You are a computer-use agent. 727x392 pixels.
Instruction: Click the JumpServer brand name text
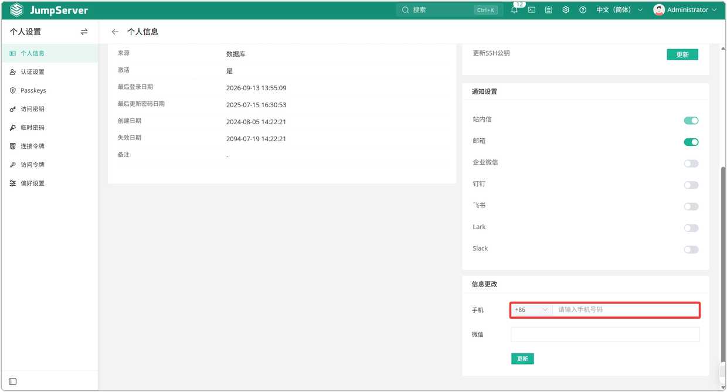coord(59,10)
